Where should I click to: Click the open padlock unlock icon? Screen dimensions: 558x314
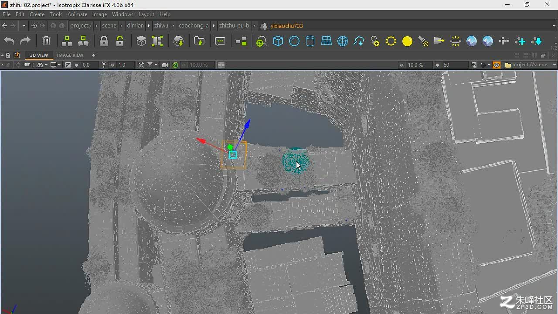tap(120, 41)
